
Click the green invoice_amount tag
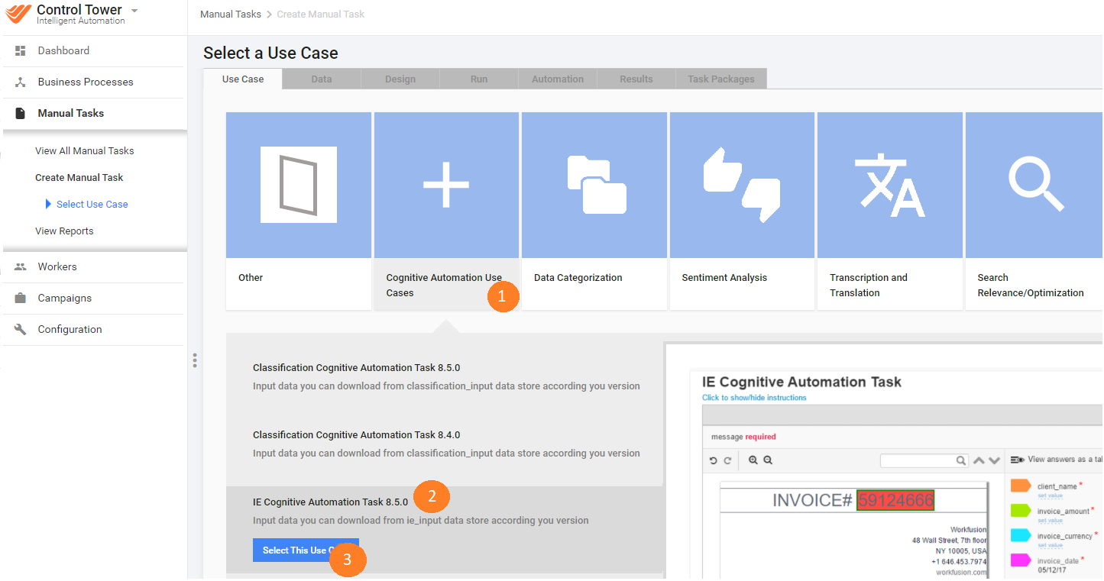pyautogui.click(x=1021, y=511)
